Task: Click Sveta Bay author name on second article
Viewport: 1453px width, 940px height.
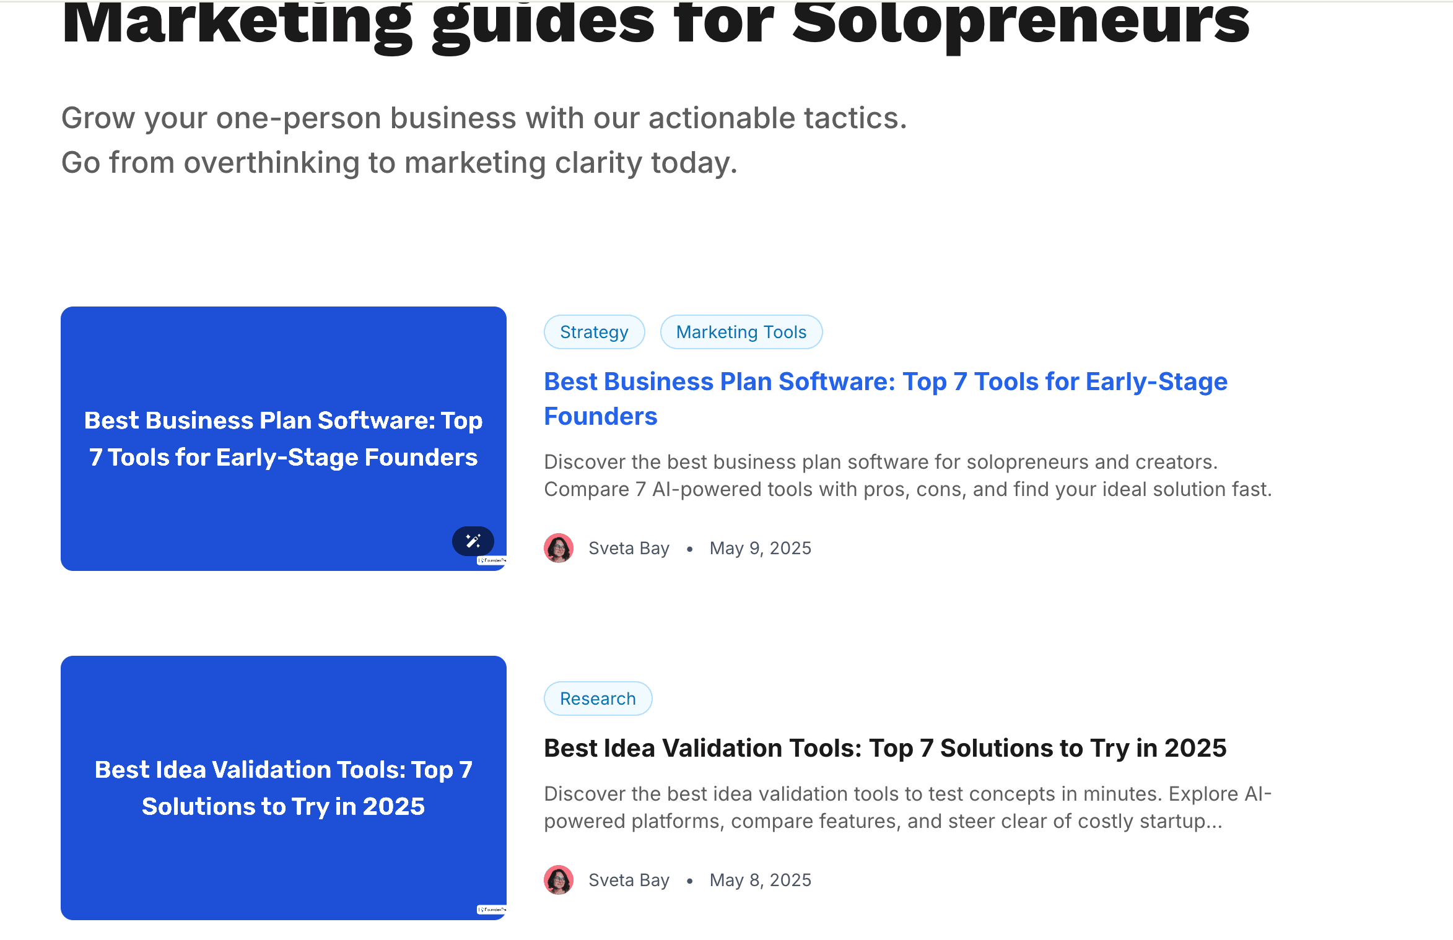Action: tap(629, 880)
